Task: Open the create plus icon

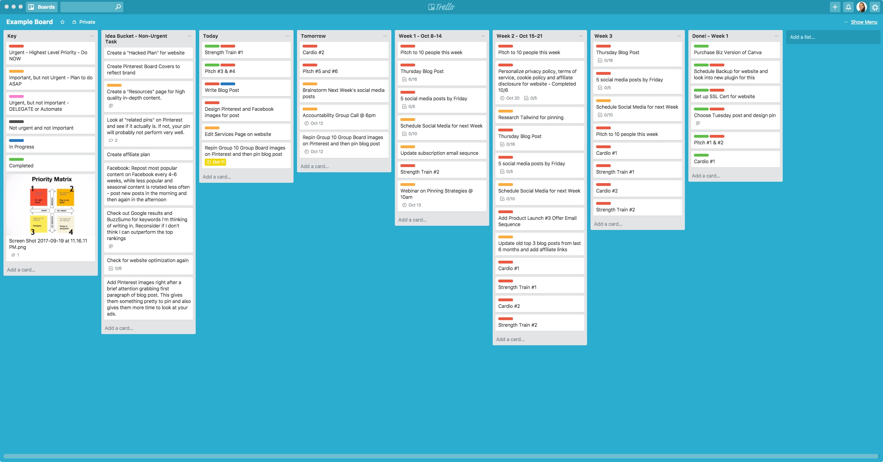Action: (x=835, y=7)
